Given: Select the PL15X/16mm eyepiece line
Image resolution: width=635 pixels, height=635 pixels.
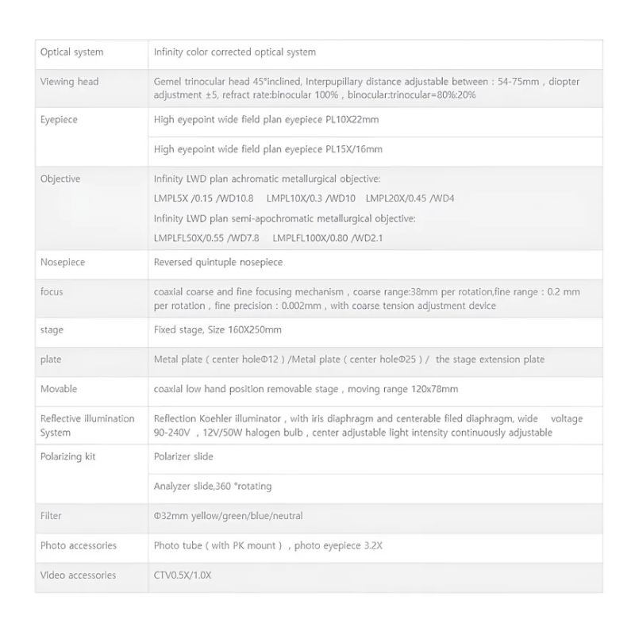Looking at the screenshot, I should (268, 149).
